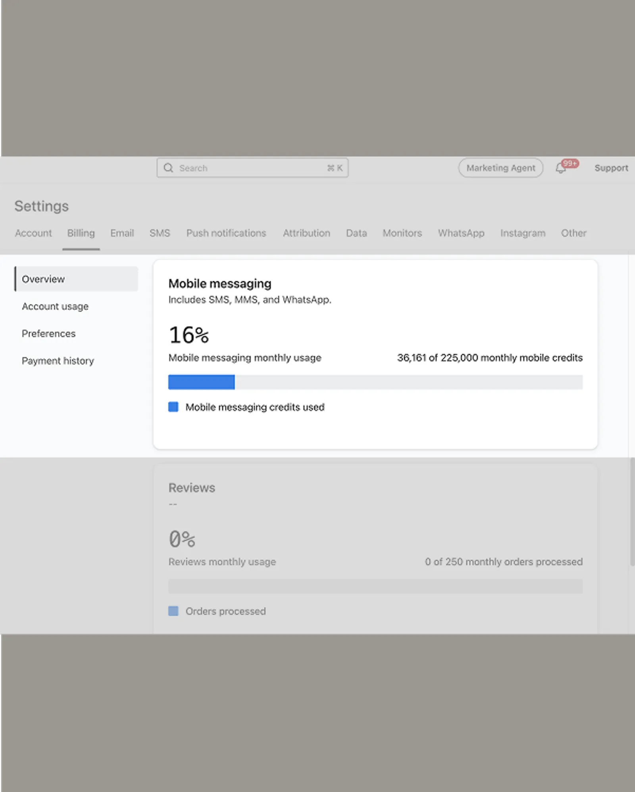Open the notifications bell
635x792 pixels.
tap(560, 169)
